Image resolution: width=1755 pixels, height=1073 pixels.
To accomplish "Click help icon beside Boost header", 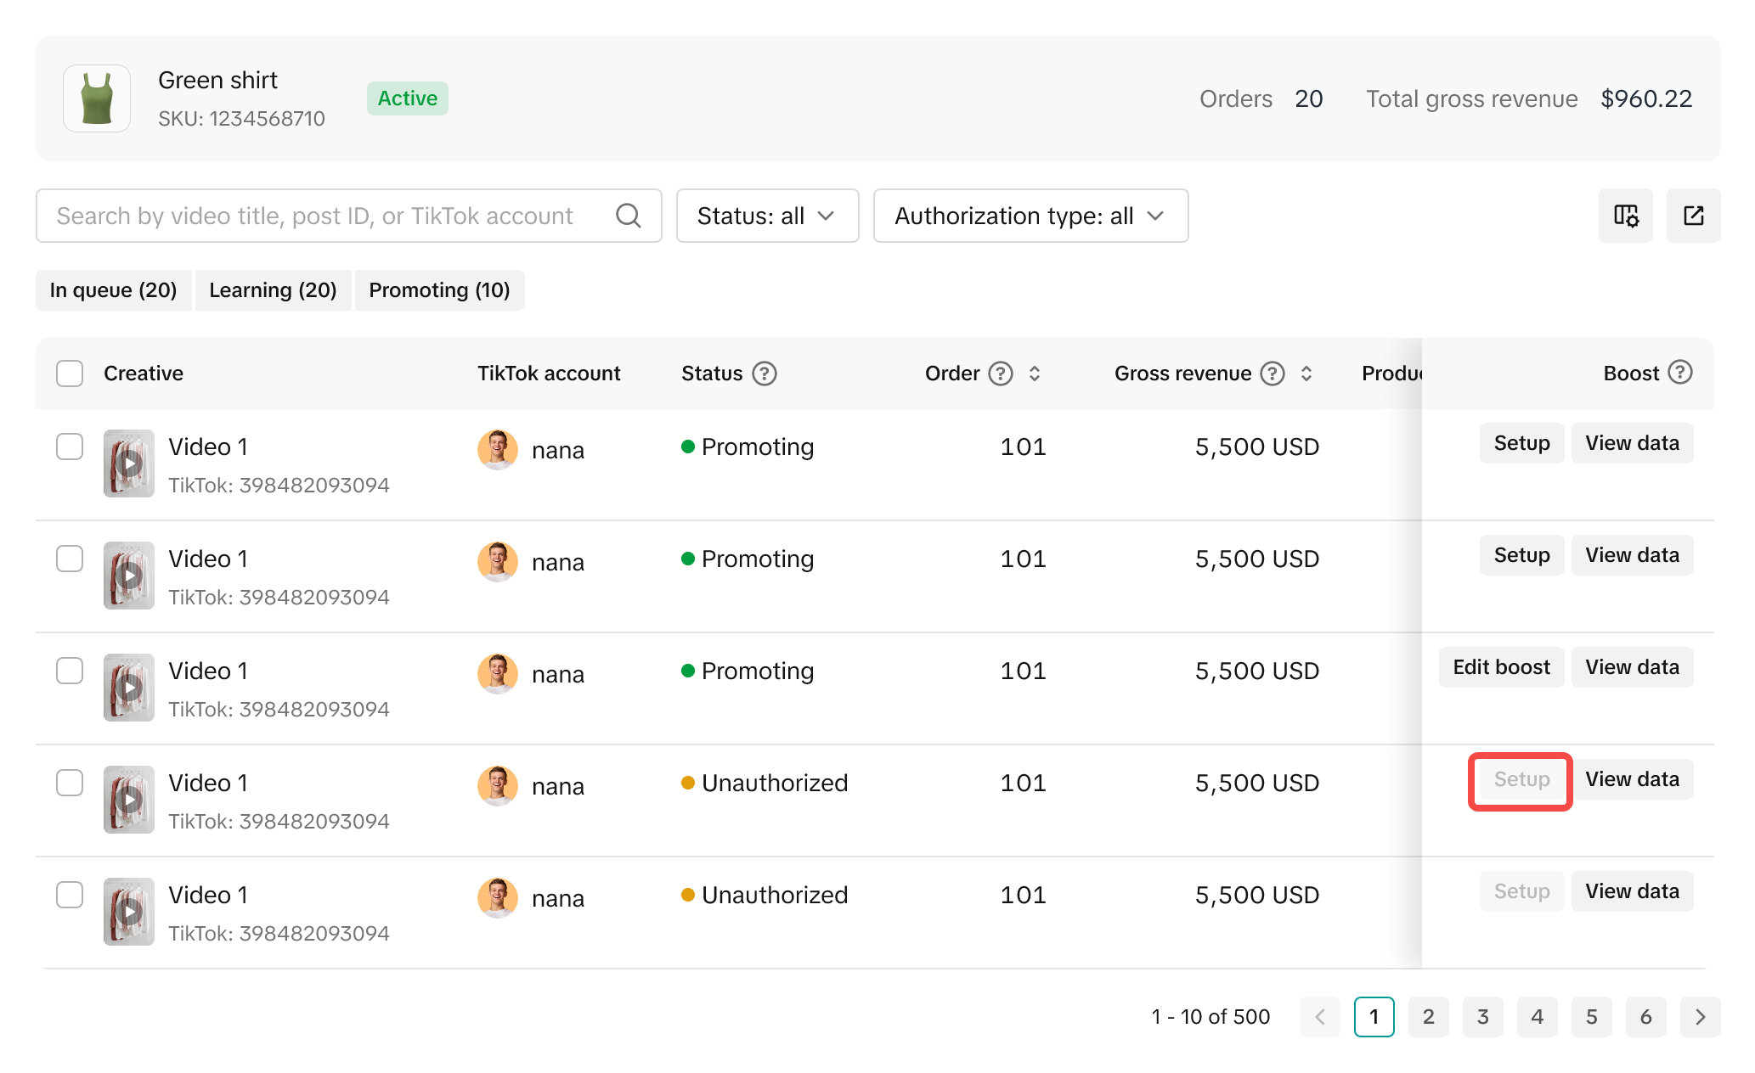I will 1679,373.
